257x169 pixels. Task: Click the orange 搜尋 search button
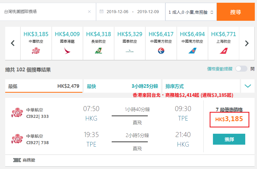click(236, 12)
